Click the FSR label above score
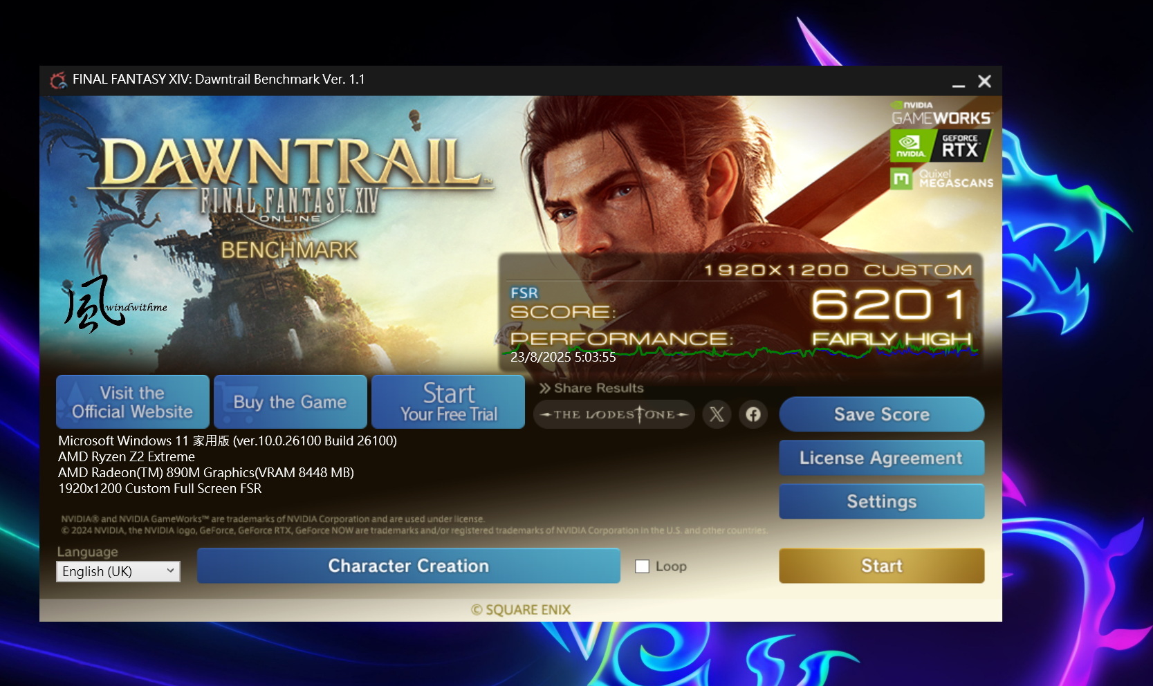Image resolution: width=1153 pixels, height=686 pixels. [524, 293]
